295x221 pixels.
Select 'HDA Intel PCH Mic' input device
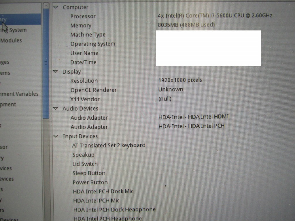tap(96, 201)
